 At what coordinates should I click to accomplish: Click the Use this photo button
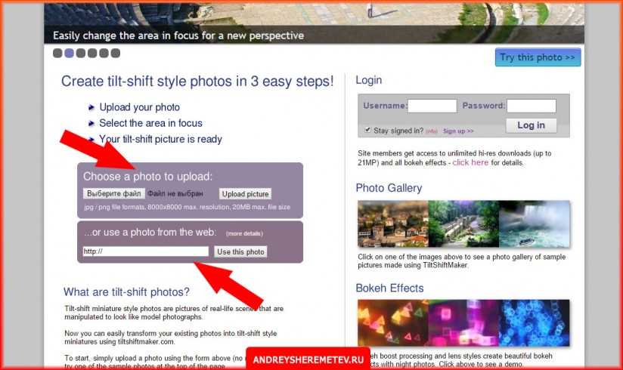coord(240,251)
